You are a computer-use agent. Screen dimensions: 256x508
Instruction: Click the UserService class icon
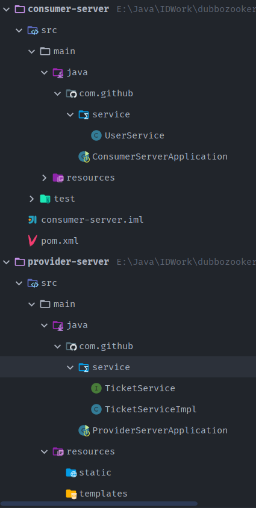tap(96, 135)
